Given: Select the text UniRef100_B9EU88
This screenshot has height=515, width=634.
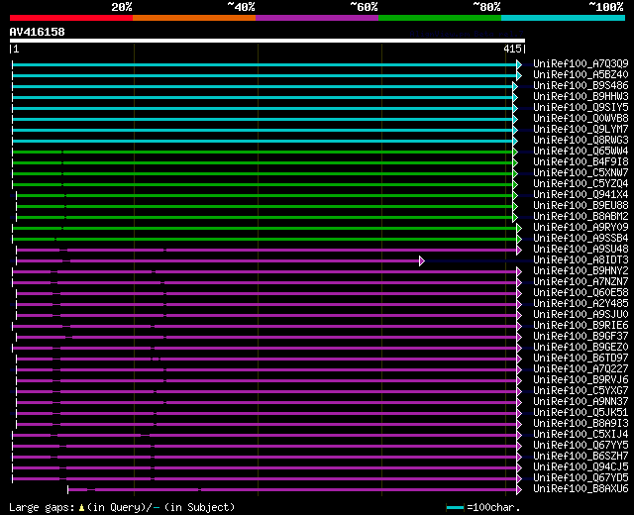Looking at the screenshot, I should [x=581, y=206].
